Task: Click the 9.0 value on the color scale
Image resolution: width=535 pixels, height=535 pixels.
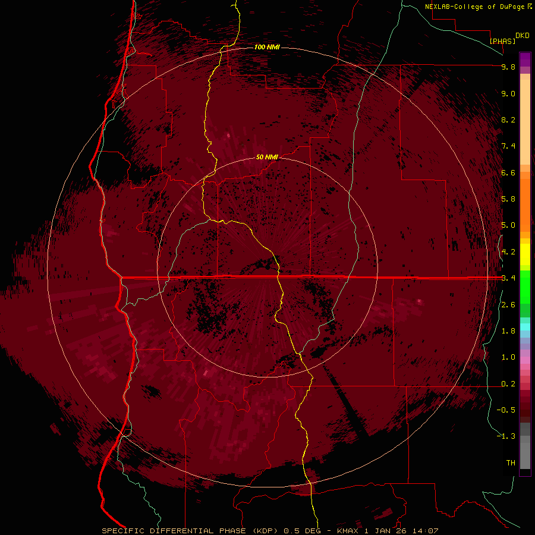Action: [x=508, y=93]
